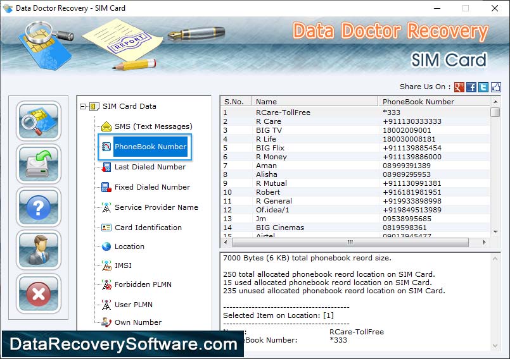Image resolution: width=510 pixels, height=359 pixels.
Task: Open IMSI tree item
Action: pos(123,265)
